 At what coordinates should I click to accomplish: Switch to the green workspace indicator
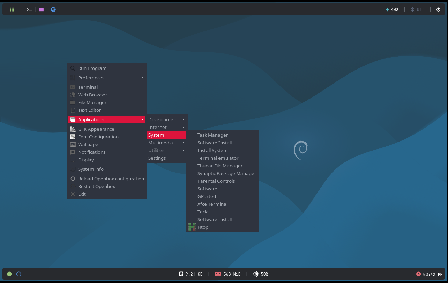(x=9, y=274)
